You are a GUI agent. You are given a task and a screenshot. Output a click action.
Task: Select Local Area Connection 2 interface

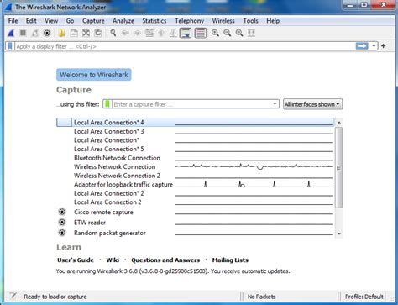(195, 202)
